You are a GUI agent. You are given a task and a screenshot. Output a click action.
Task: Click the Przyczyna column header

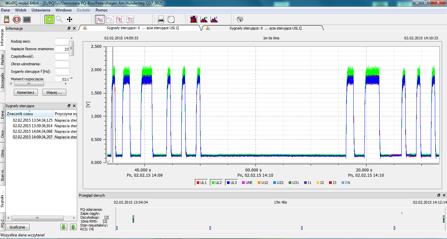pyautogui.click(x=65, y=114)
